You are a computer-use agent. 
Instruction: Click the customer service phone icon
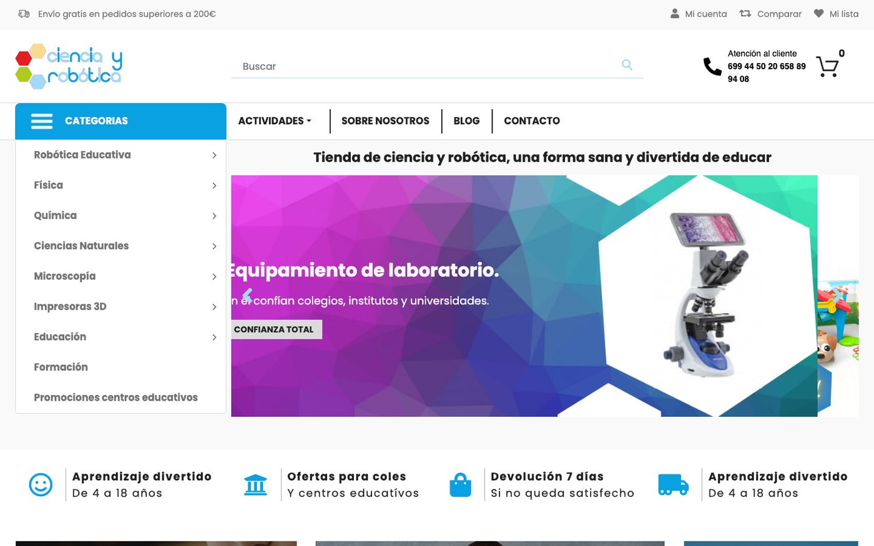point(712,66)
